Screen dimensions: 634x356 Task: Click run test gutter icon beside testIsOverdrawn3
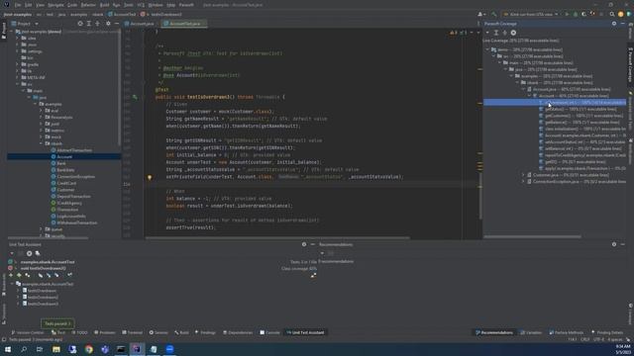click(x=135, y=97)
